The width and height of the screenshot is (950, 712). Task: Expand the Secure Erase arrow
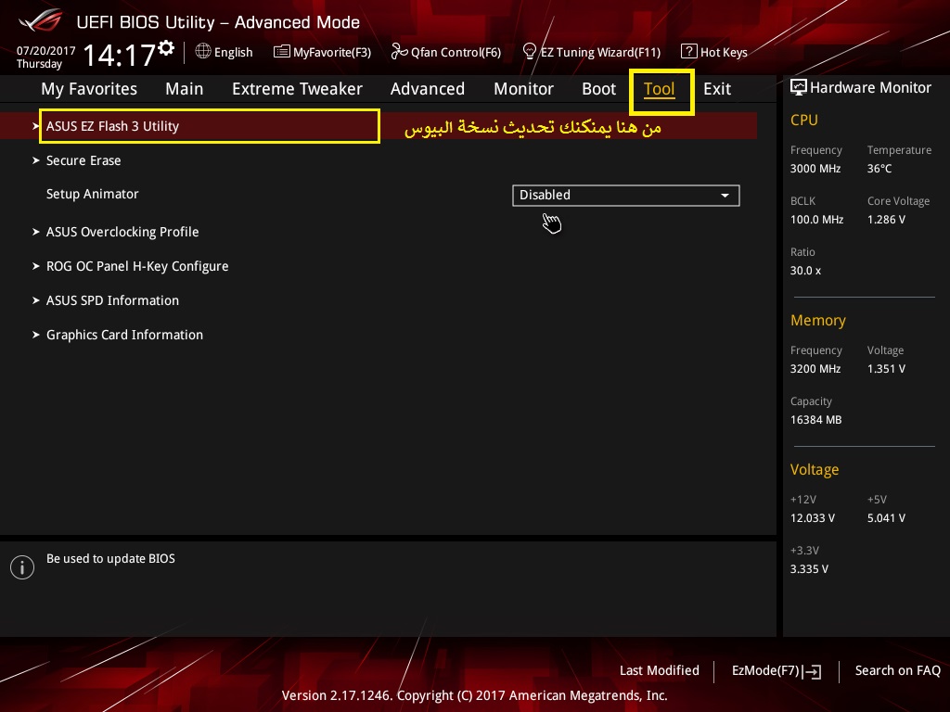pyautogui.click(x=36, y=160)
